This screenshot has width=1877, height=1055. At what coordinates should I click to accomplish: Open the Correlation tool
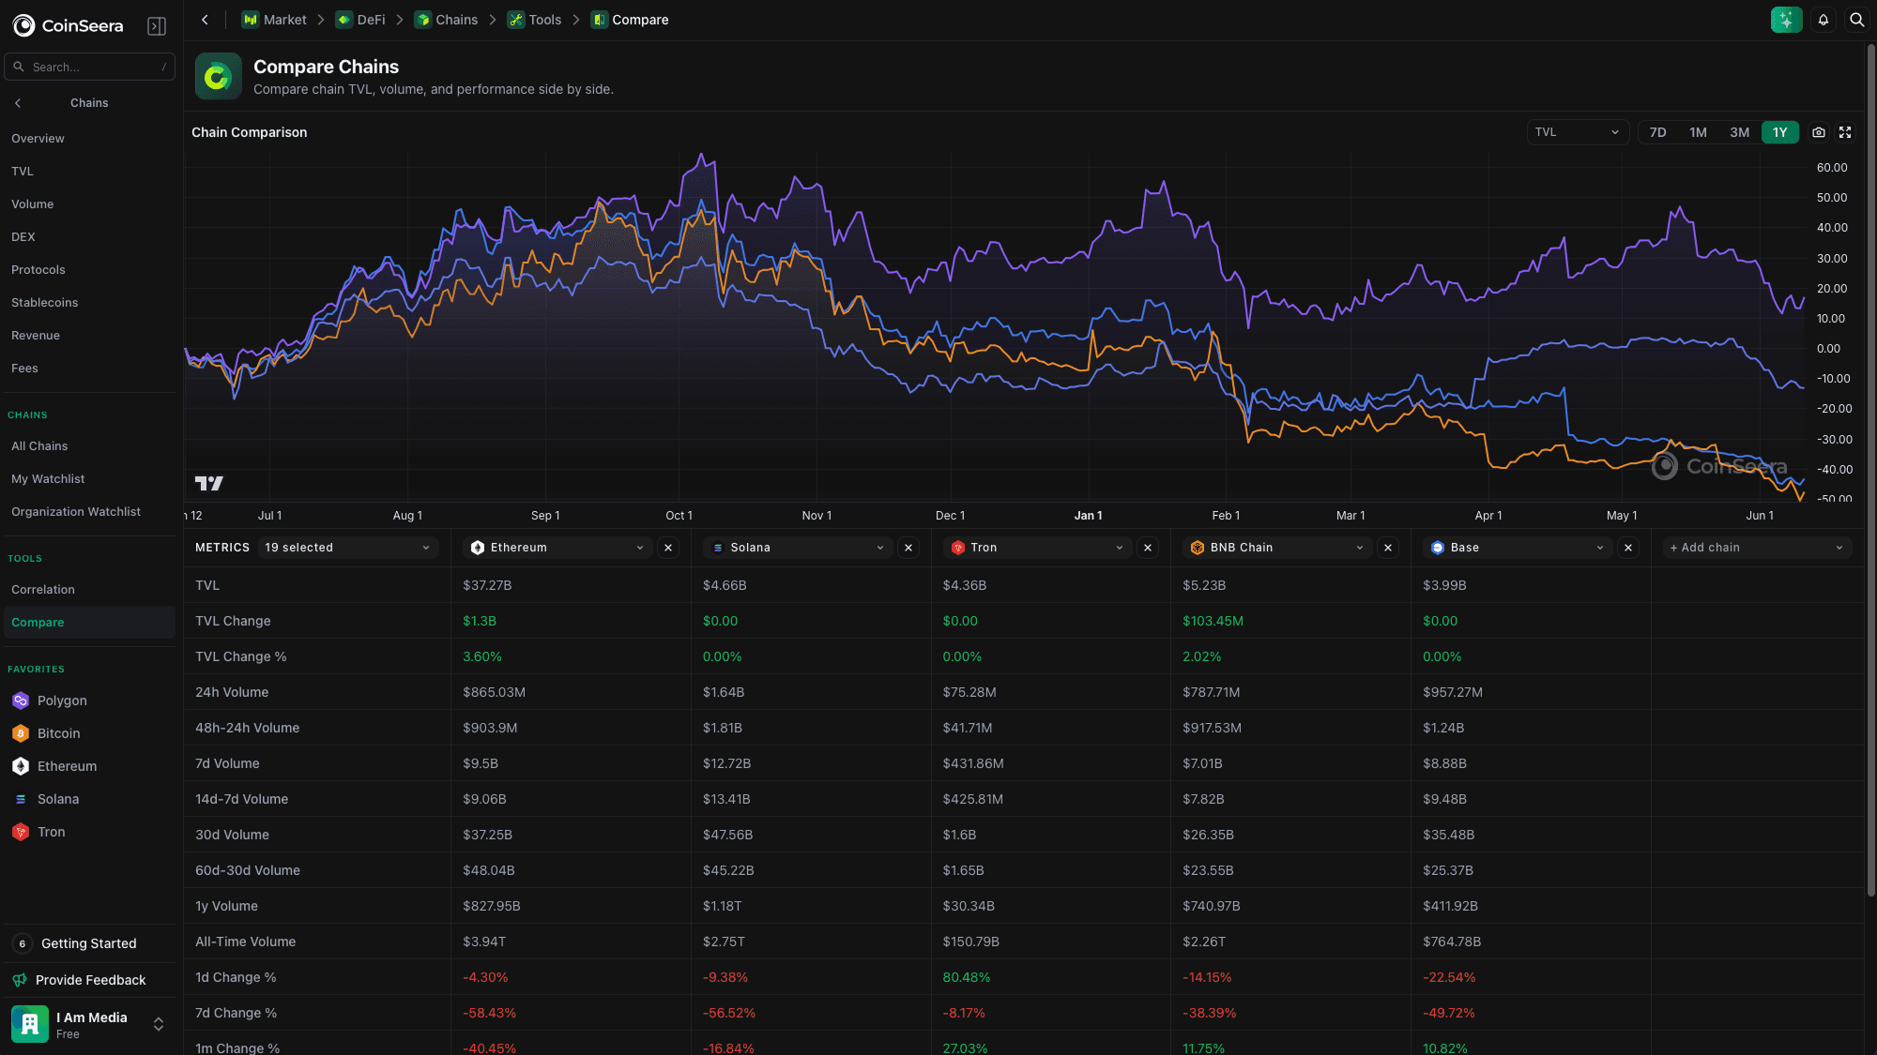[x=89, y=590]
